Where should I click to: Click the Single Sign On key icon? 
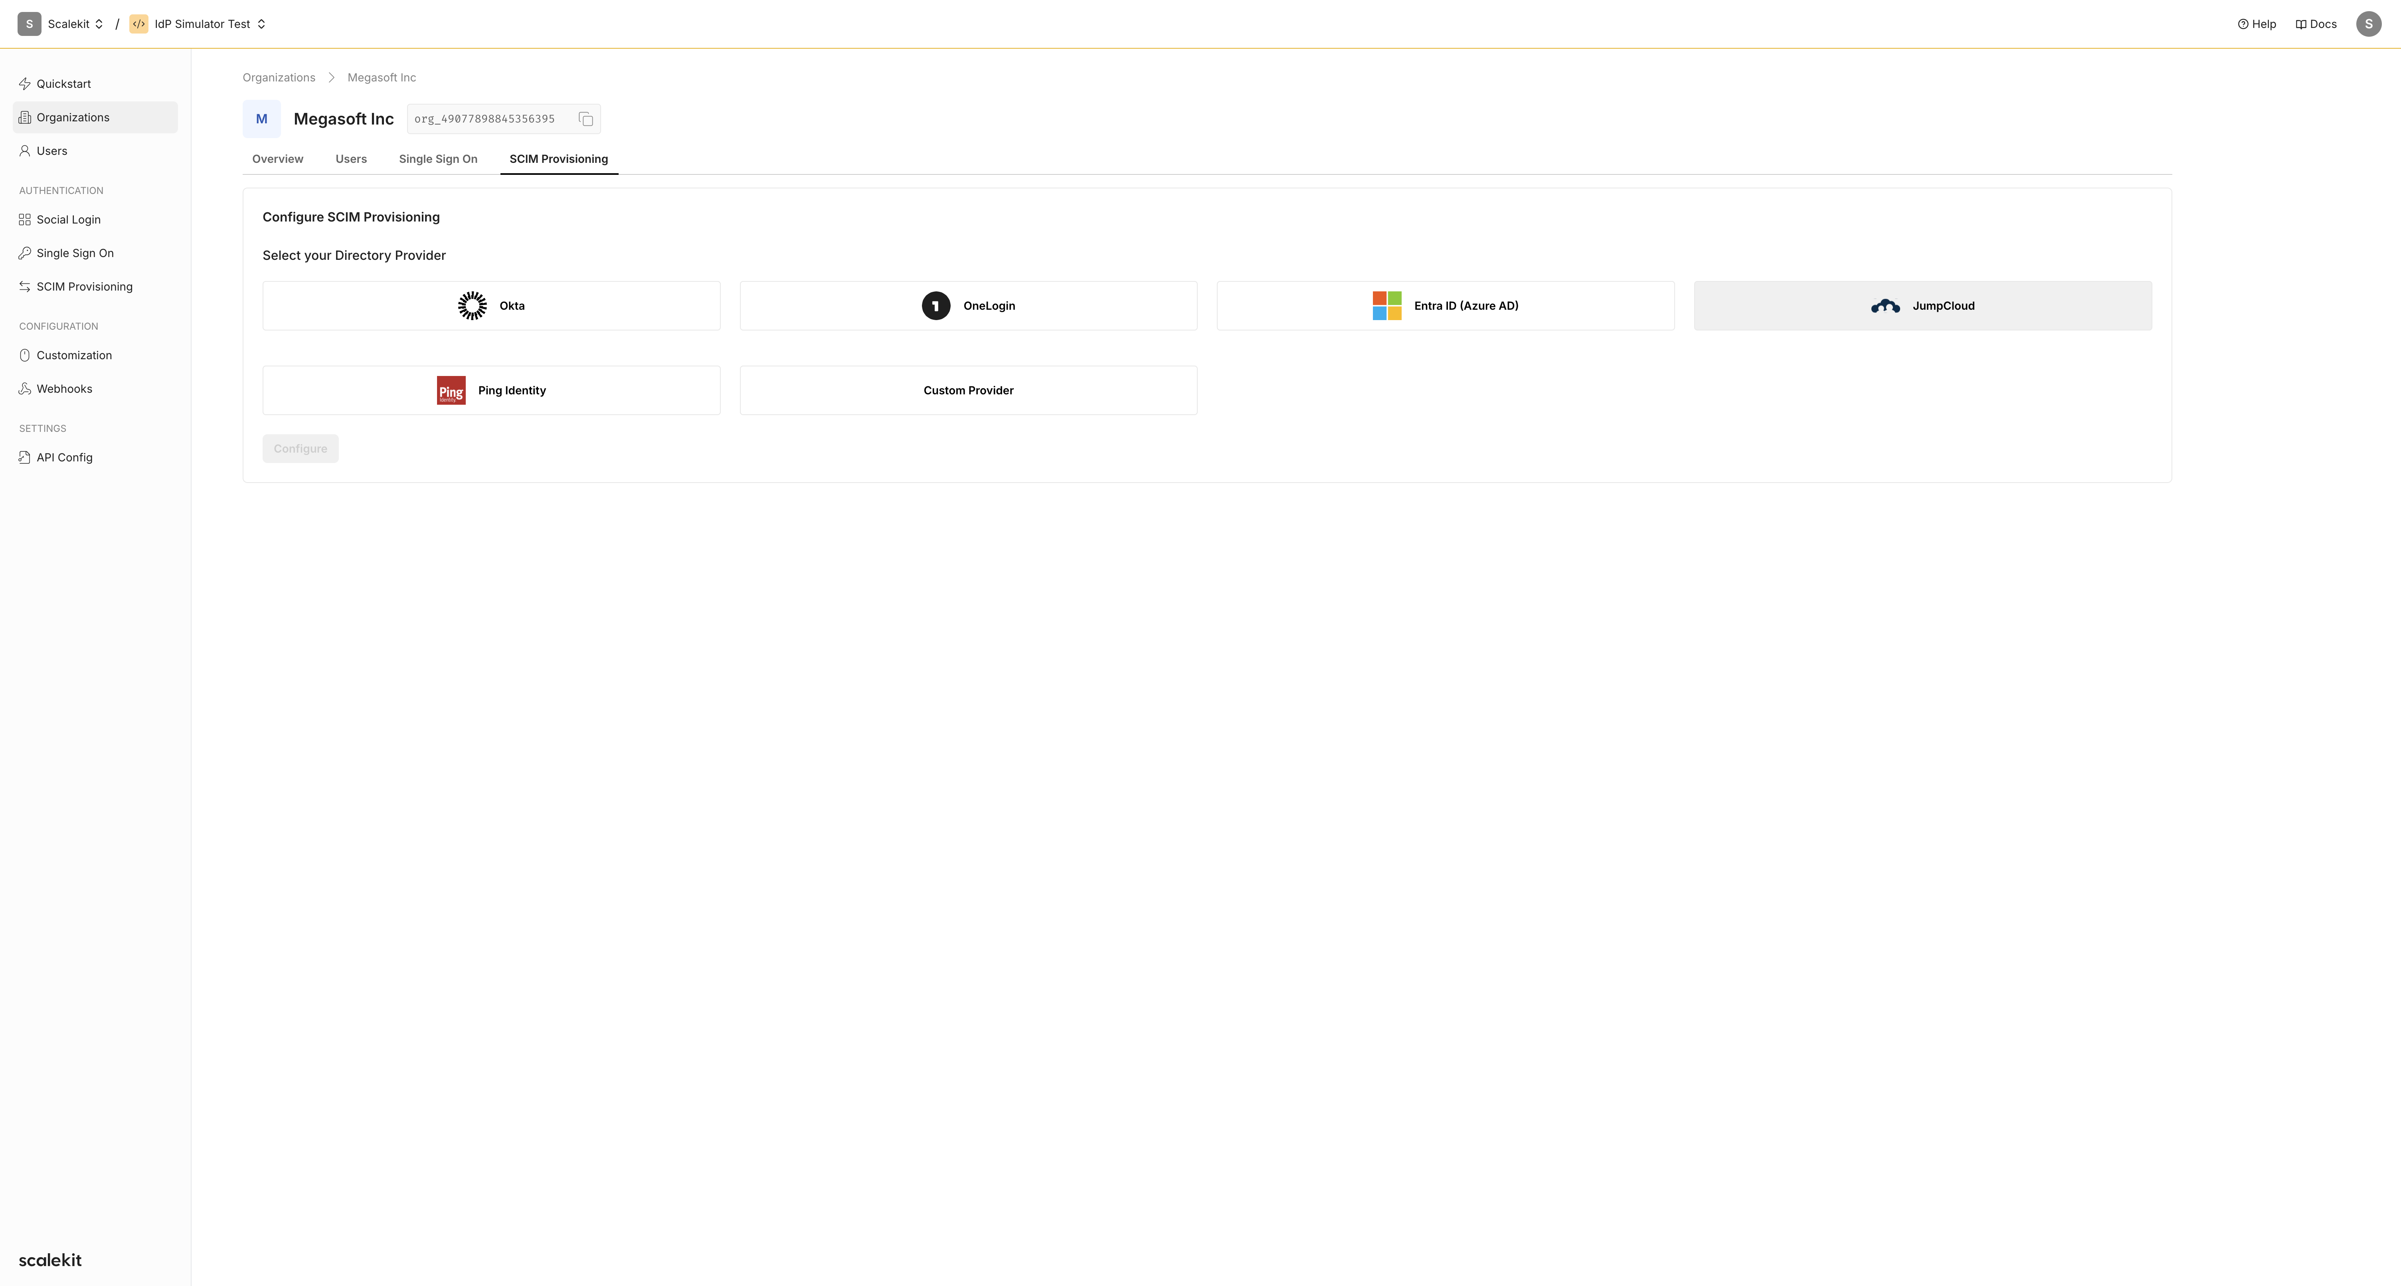point(25,253)
